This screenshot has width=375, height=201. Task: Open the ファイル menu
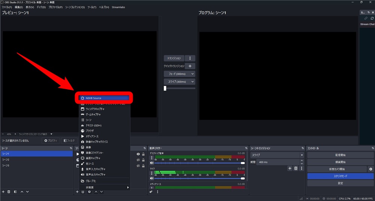click(x=7, y=7)
